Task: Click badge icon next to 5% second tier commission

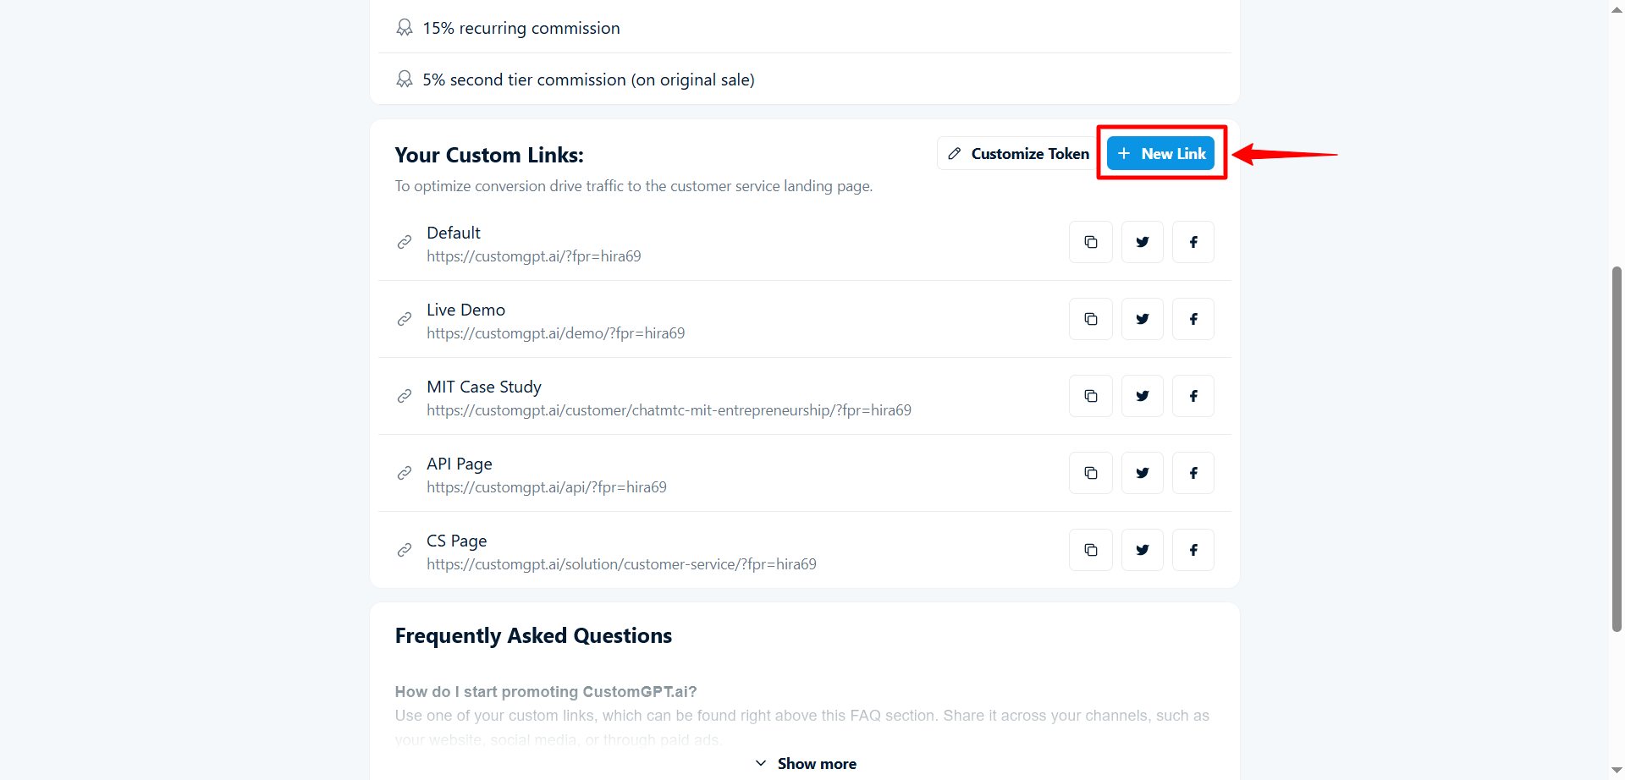Action: coord(405,80)
